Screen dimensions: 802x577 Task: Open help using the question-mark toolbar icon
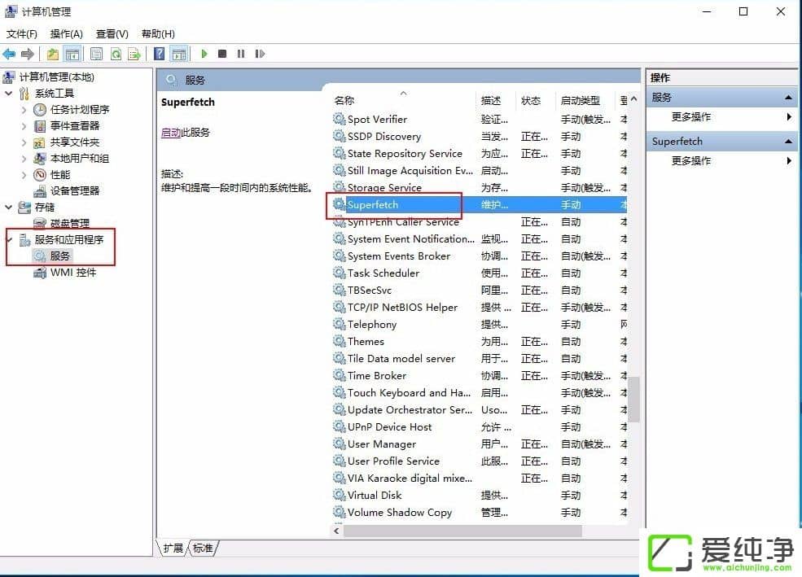pos(159,54)
